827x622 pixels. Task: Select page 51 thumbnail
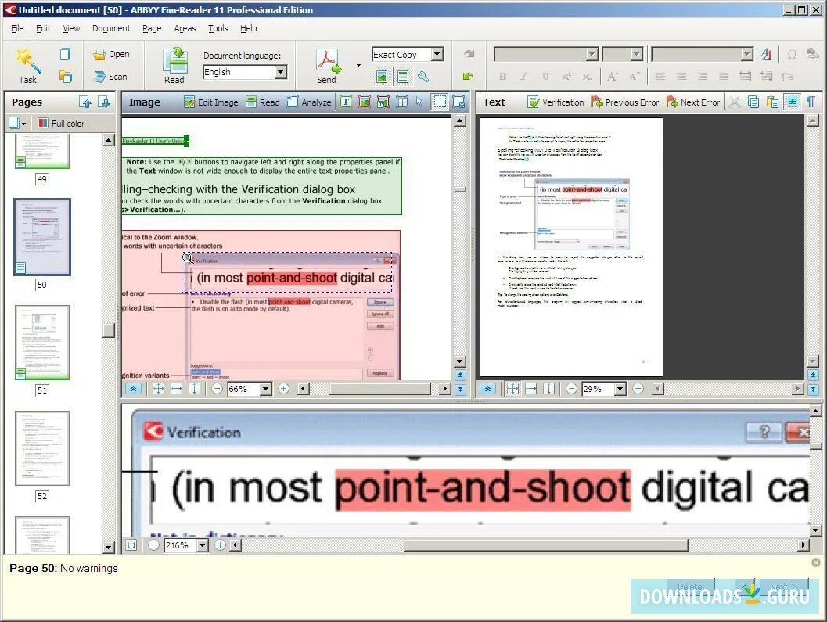42,343
